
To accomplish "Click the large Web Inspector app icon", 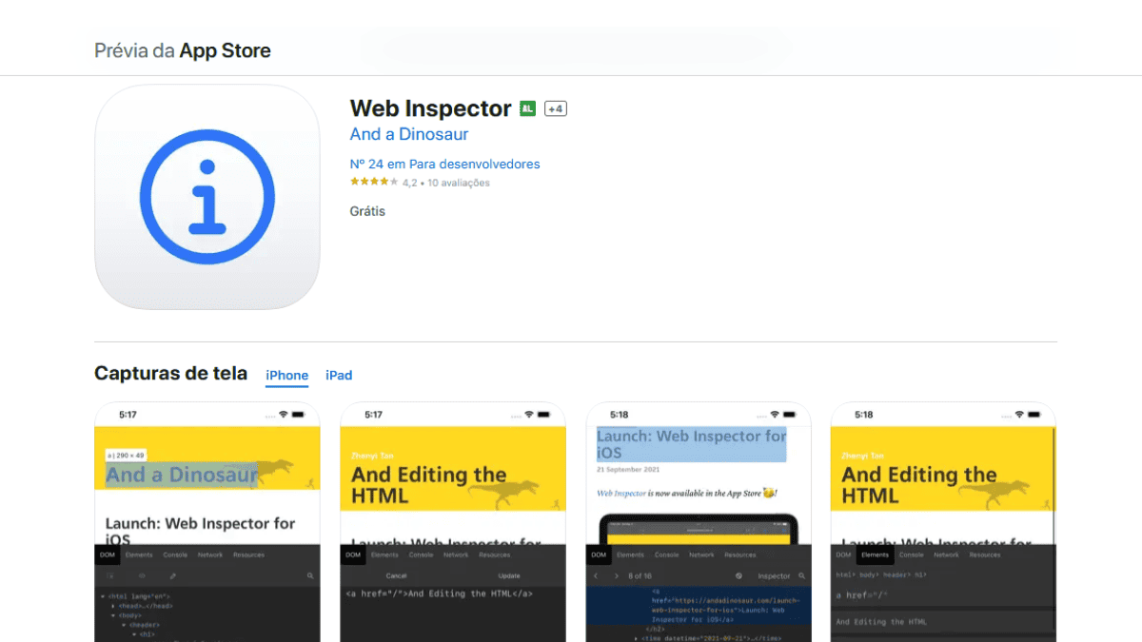I will (x=207, y=197).
